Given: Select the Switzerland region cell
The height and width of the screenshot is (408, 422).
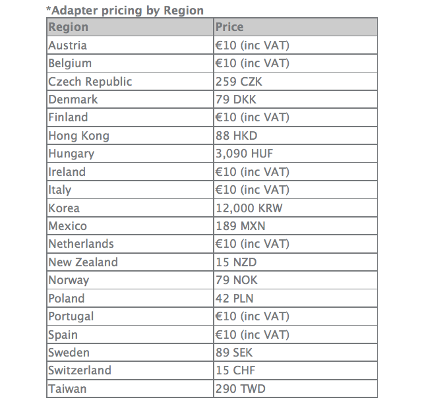Looking at the screenshot, I should (80, 370).
